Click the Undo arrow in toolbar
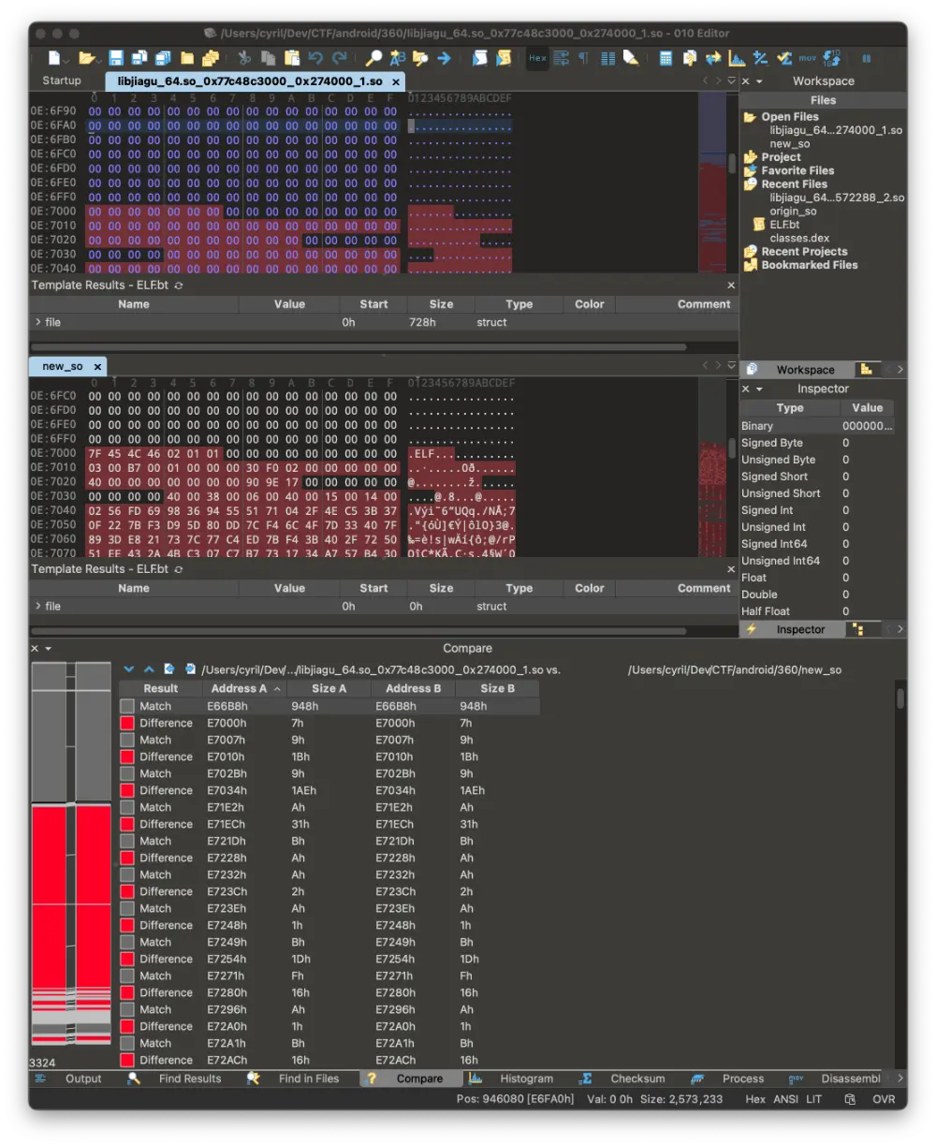The height and width of the screenshot is (1145, 936). tap(315, 58)
